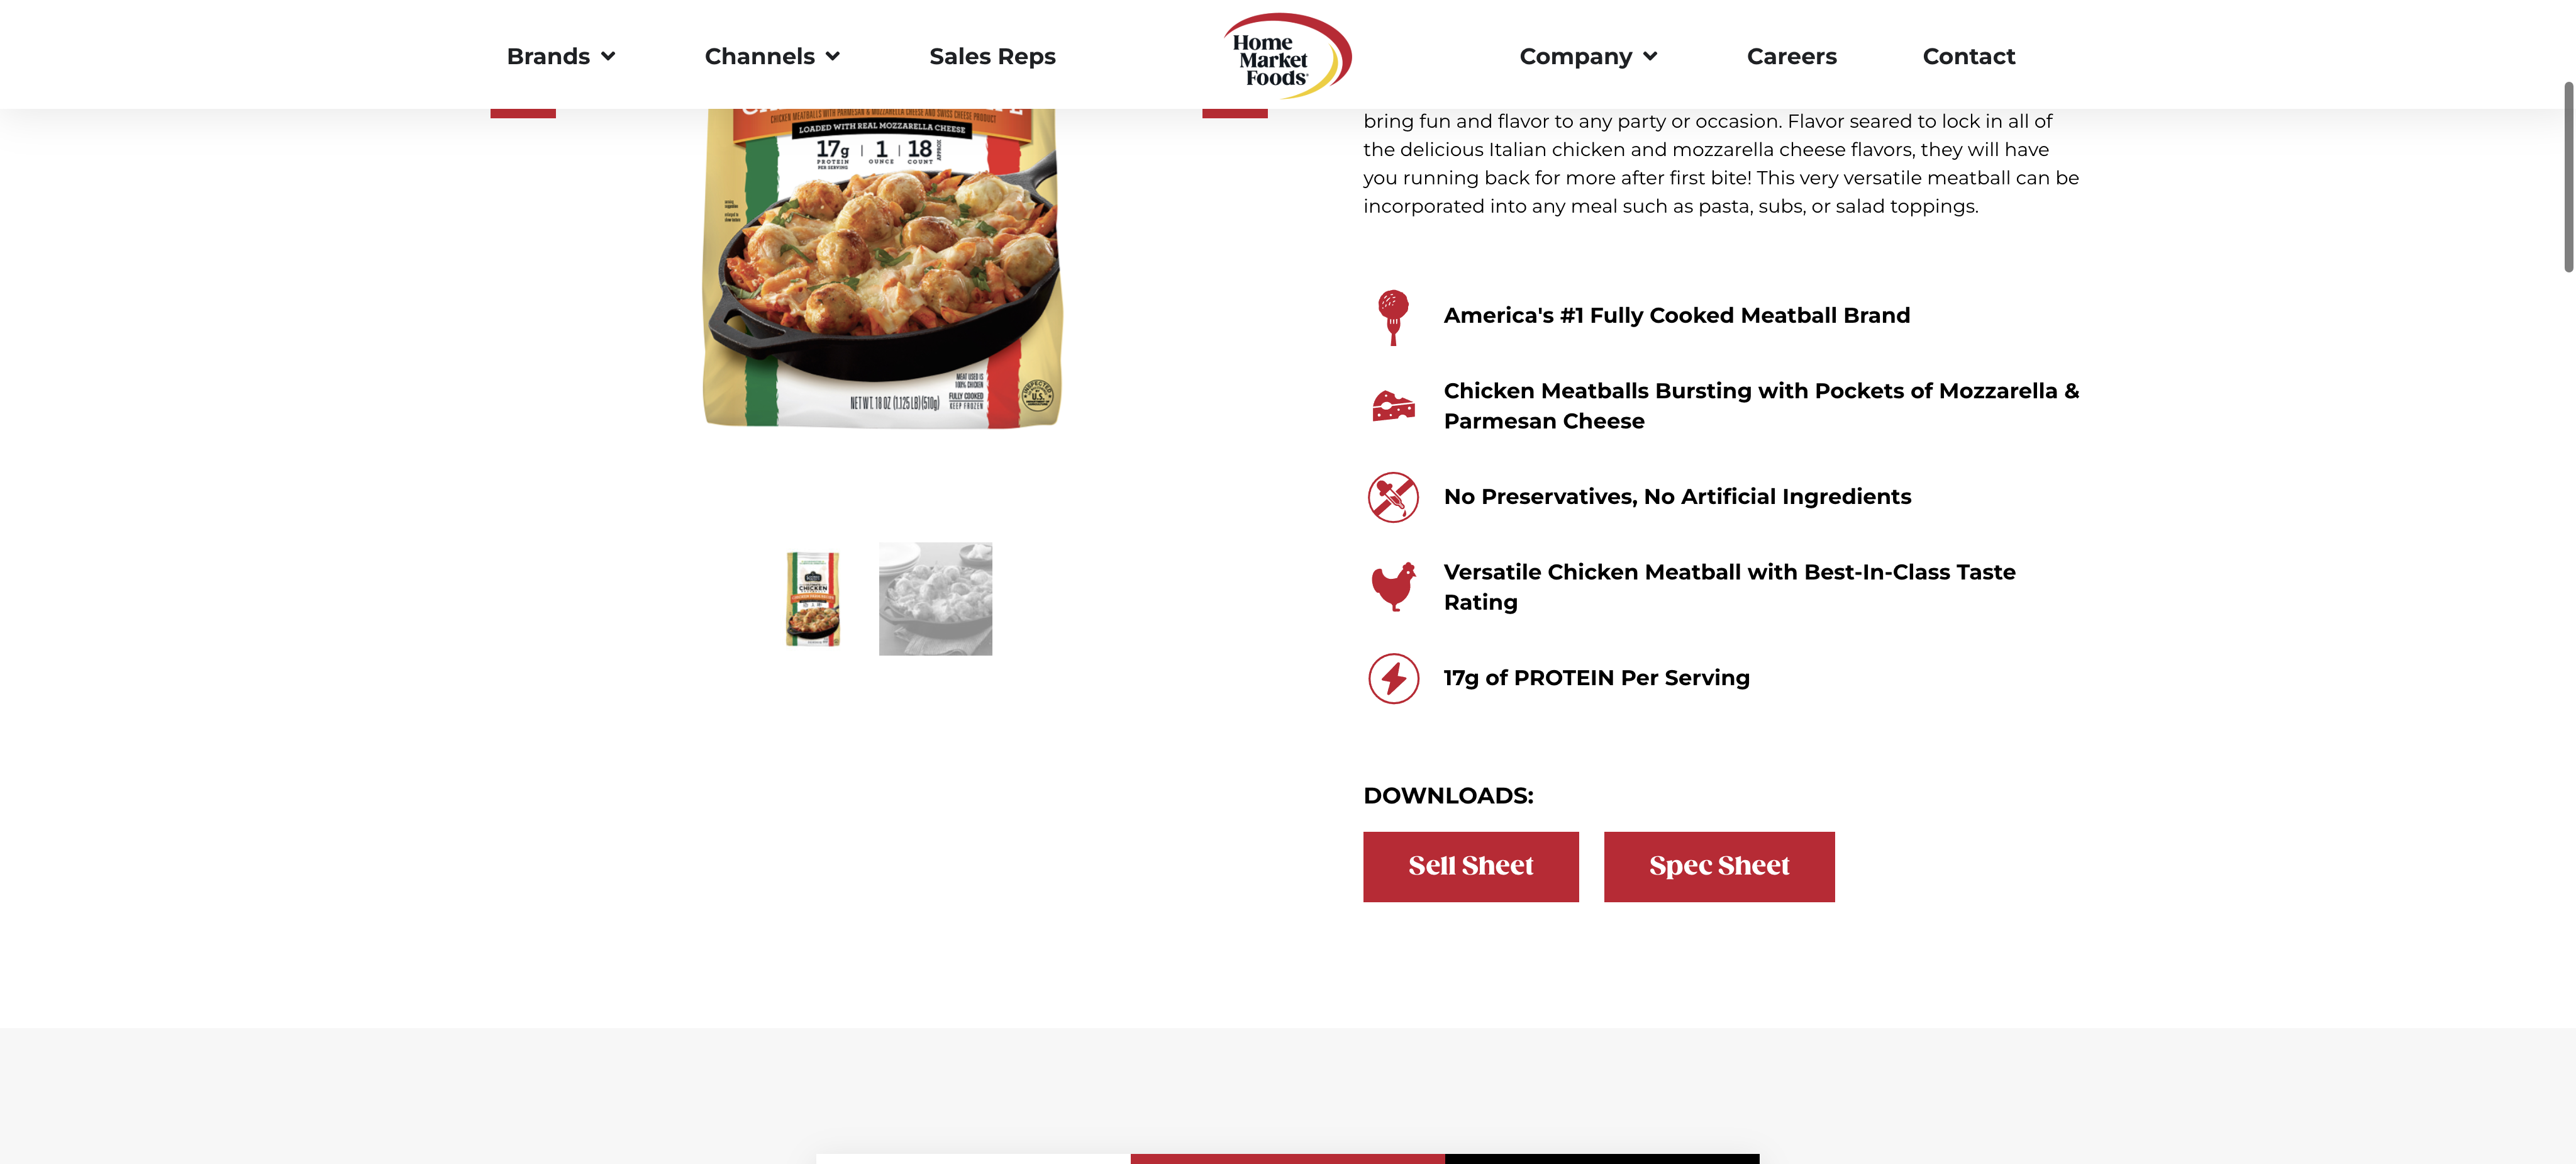This screenshot has height=1164, width=2576.
Task: Click the lightning bolt protein icon
Action: [1393, 679]
